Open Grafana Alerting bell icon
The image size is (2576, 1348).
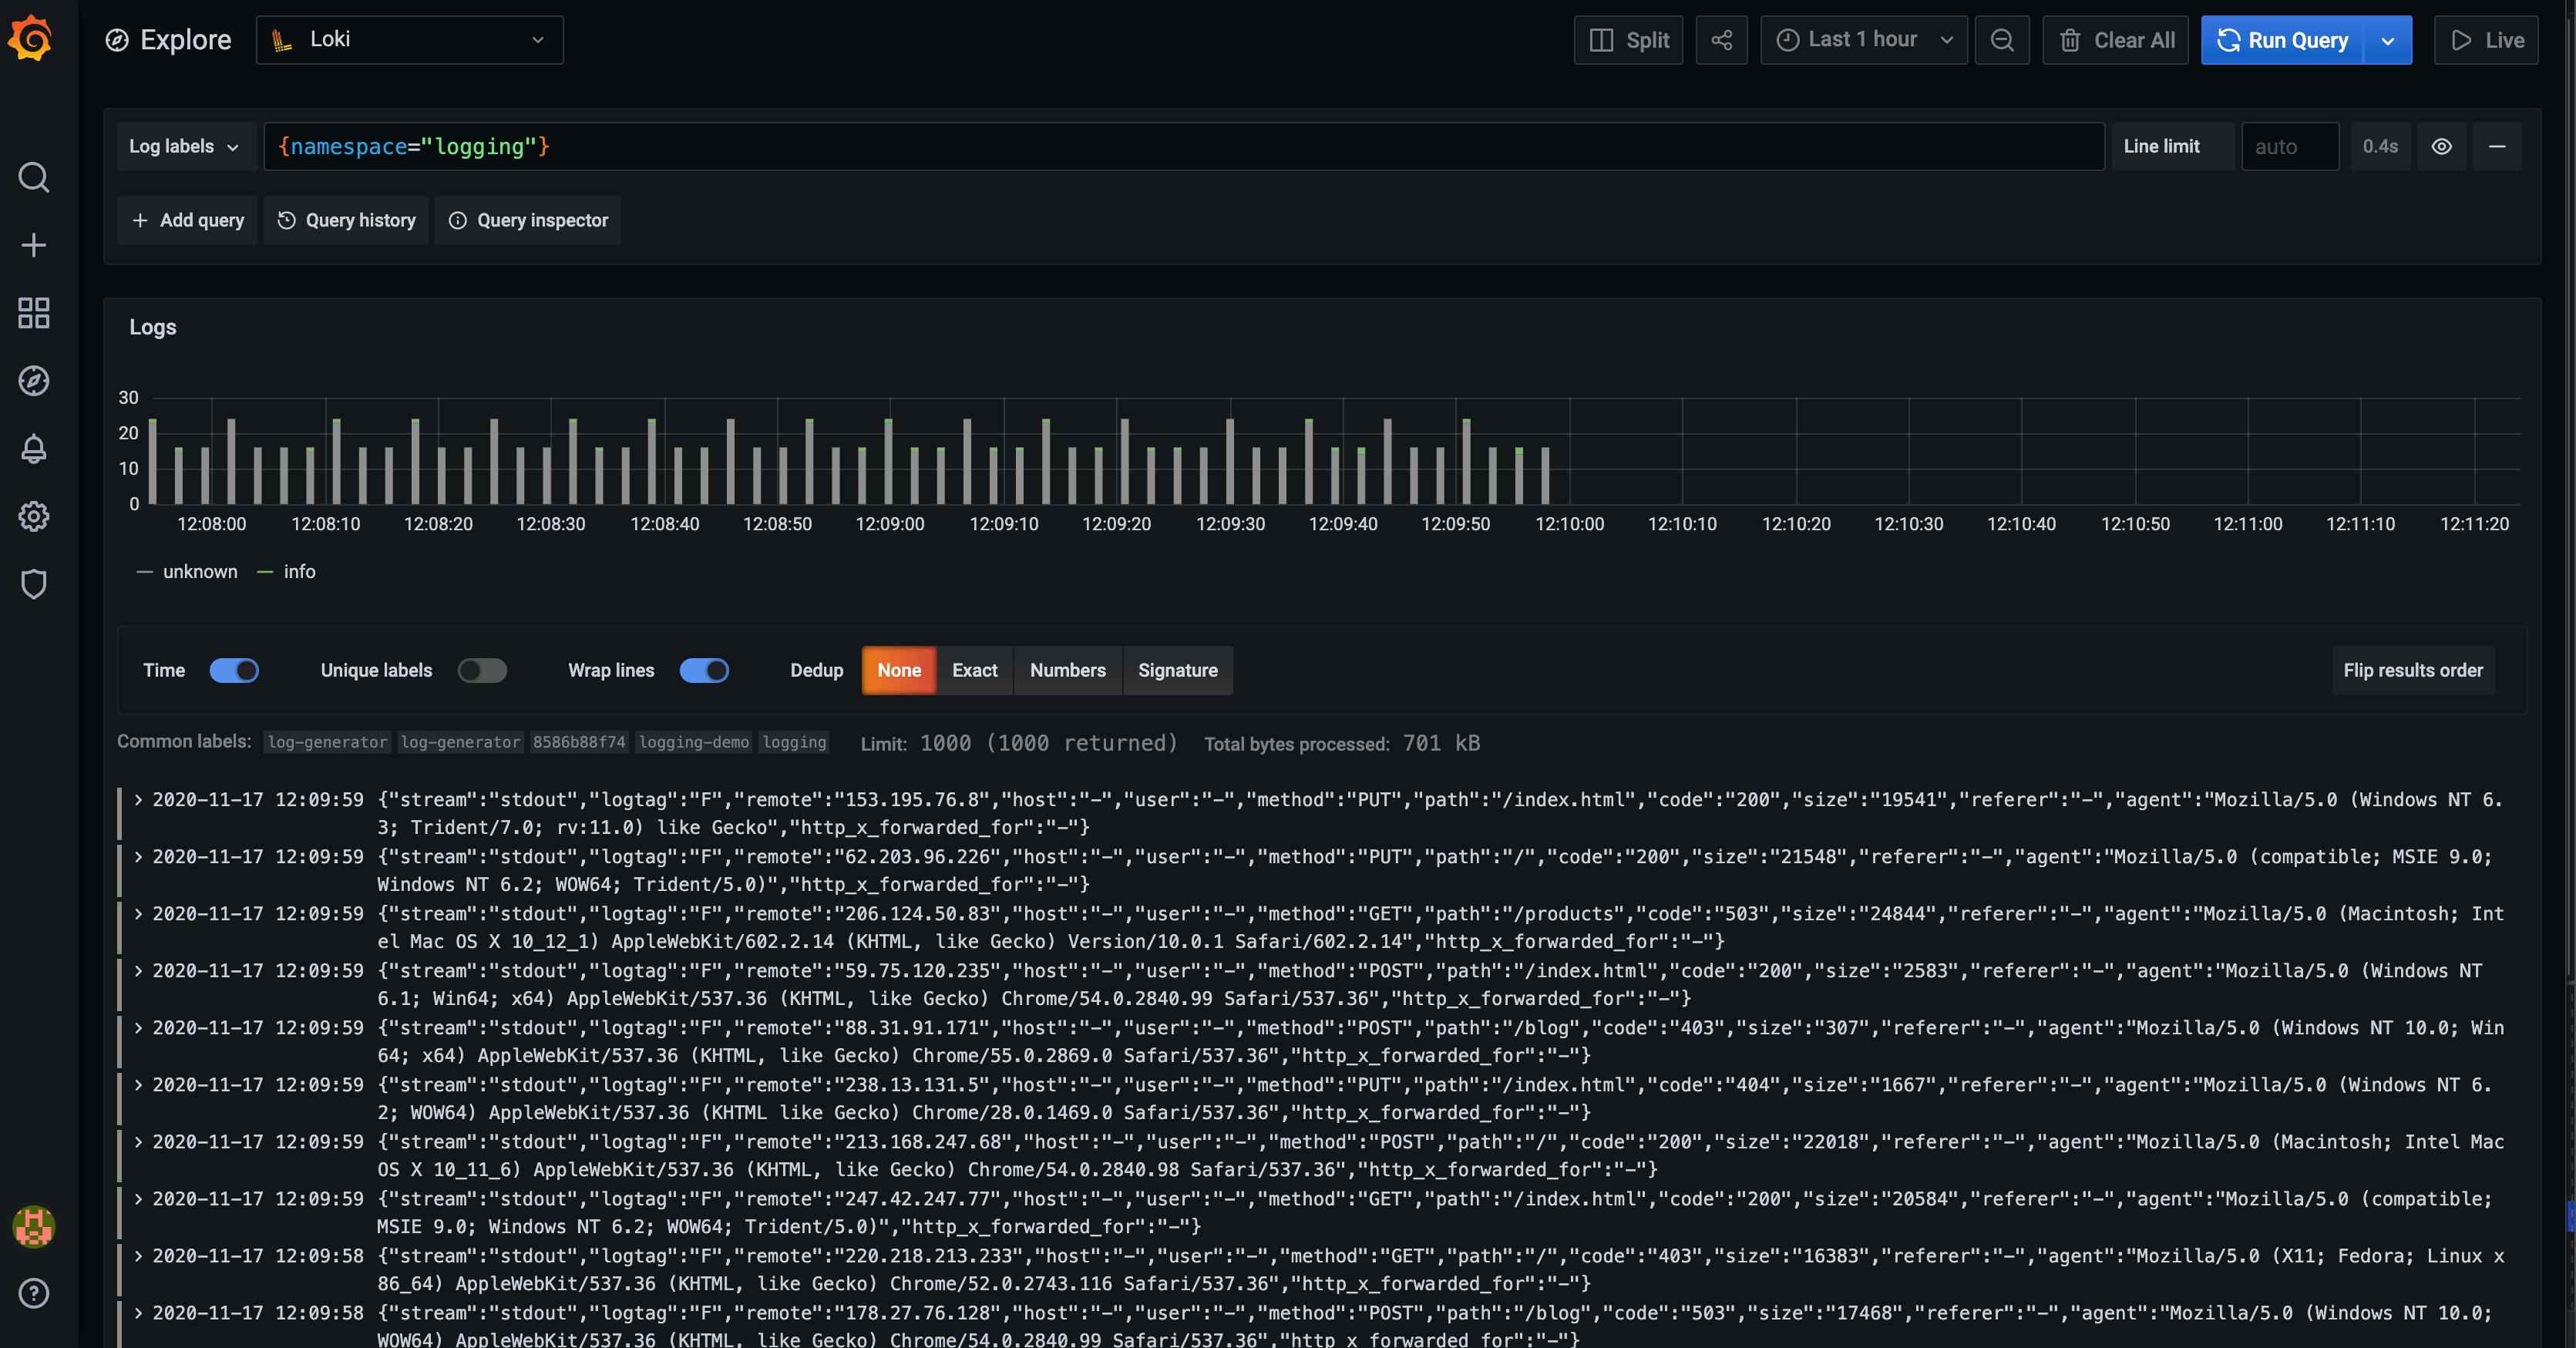click(33, 449)
